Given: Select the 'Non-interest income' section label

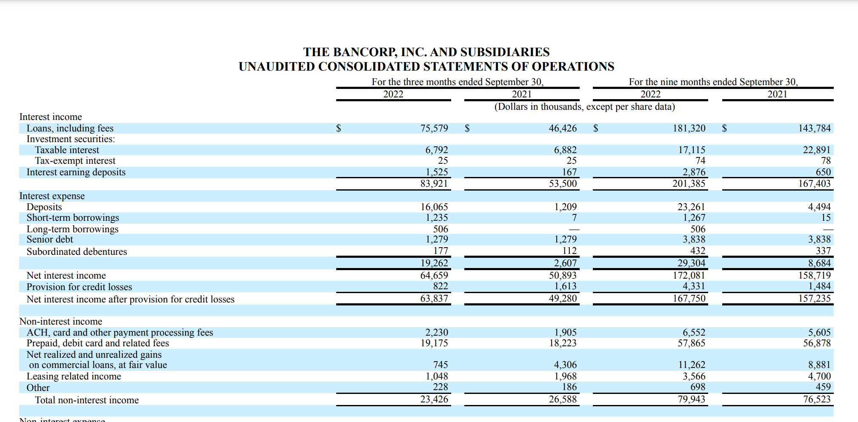Looking at the screenshot, I should [61, 321].
